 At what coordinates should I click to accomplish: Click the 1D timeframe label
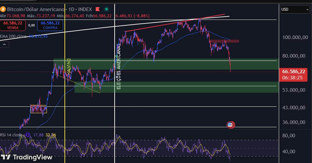71,9
